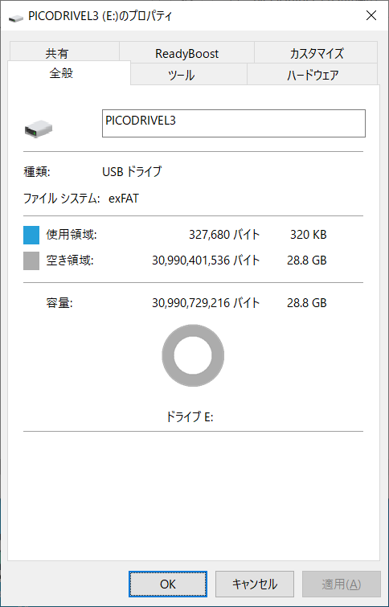
Task: Click the PICODRIVEL3 volume label field
Action: (x=233, y=124)
